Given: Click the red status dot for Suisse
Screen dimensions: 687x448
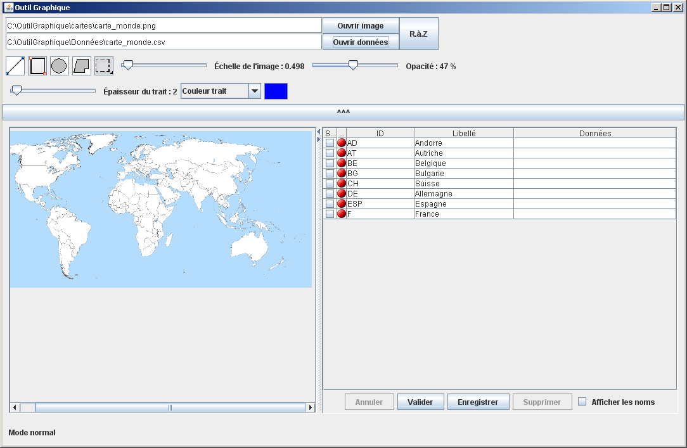Looking at the screenshot, I should point(342,184).
